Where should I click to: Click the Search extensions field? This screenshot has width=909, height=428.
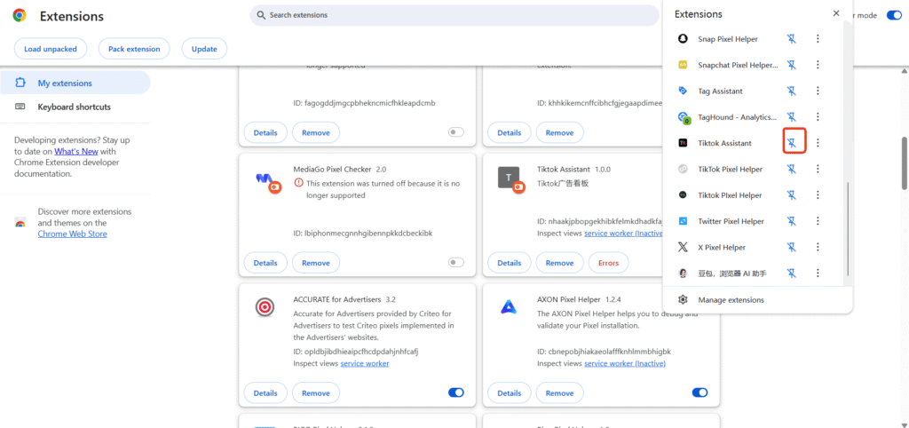454,15
